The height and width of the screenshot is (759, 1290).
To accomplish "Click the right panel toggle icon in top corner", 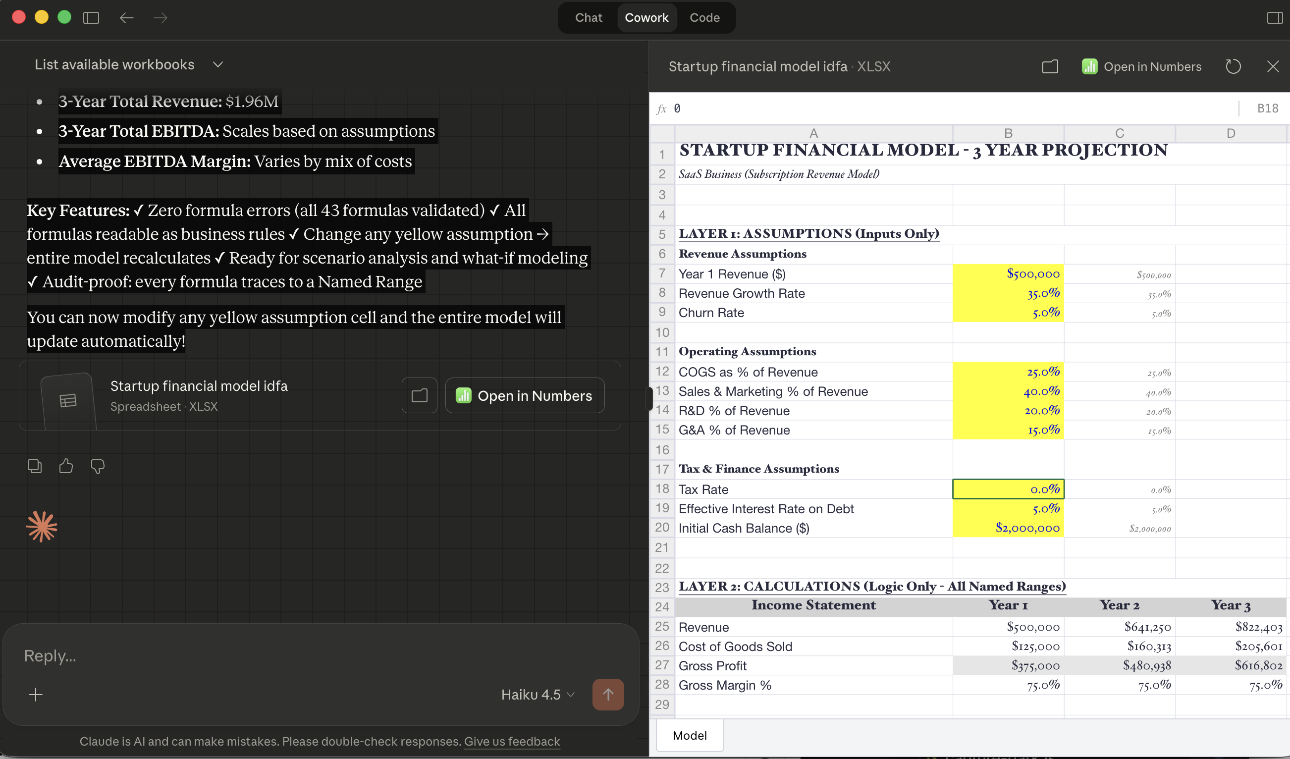I will click(x=1274, y=18).
